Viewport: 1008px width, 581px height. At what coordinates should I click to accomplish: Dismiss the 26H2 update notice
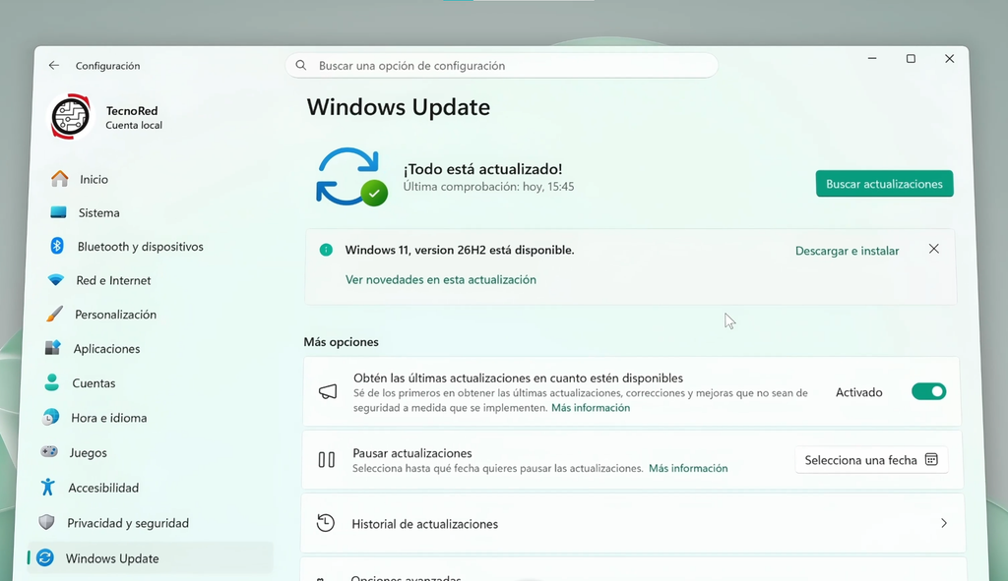pyautogui.click(x=934, y=249)
